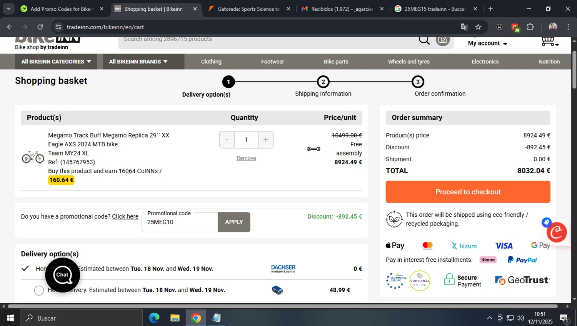The width and height of the screenshot is (577, 326).
Task: Click the vertical page scrollbar
Action: 574,69
